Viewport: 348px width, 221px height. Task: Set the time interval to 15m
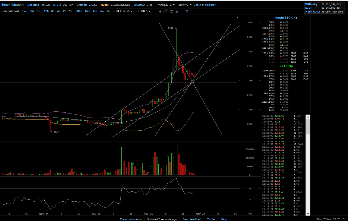(87, 11)
